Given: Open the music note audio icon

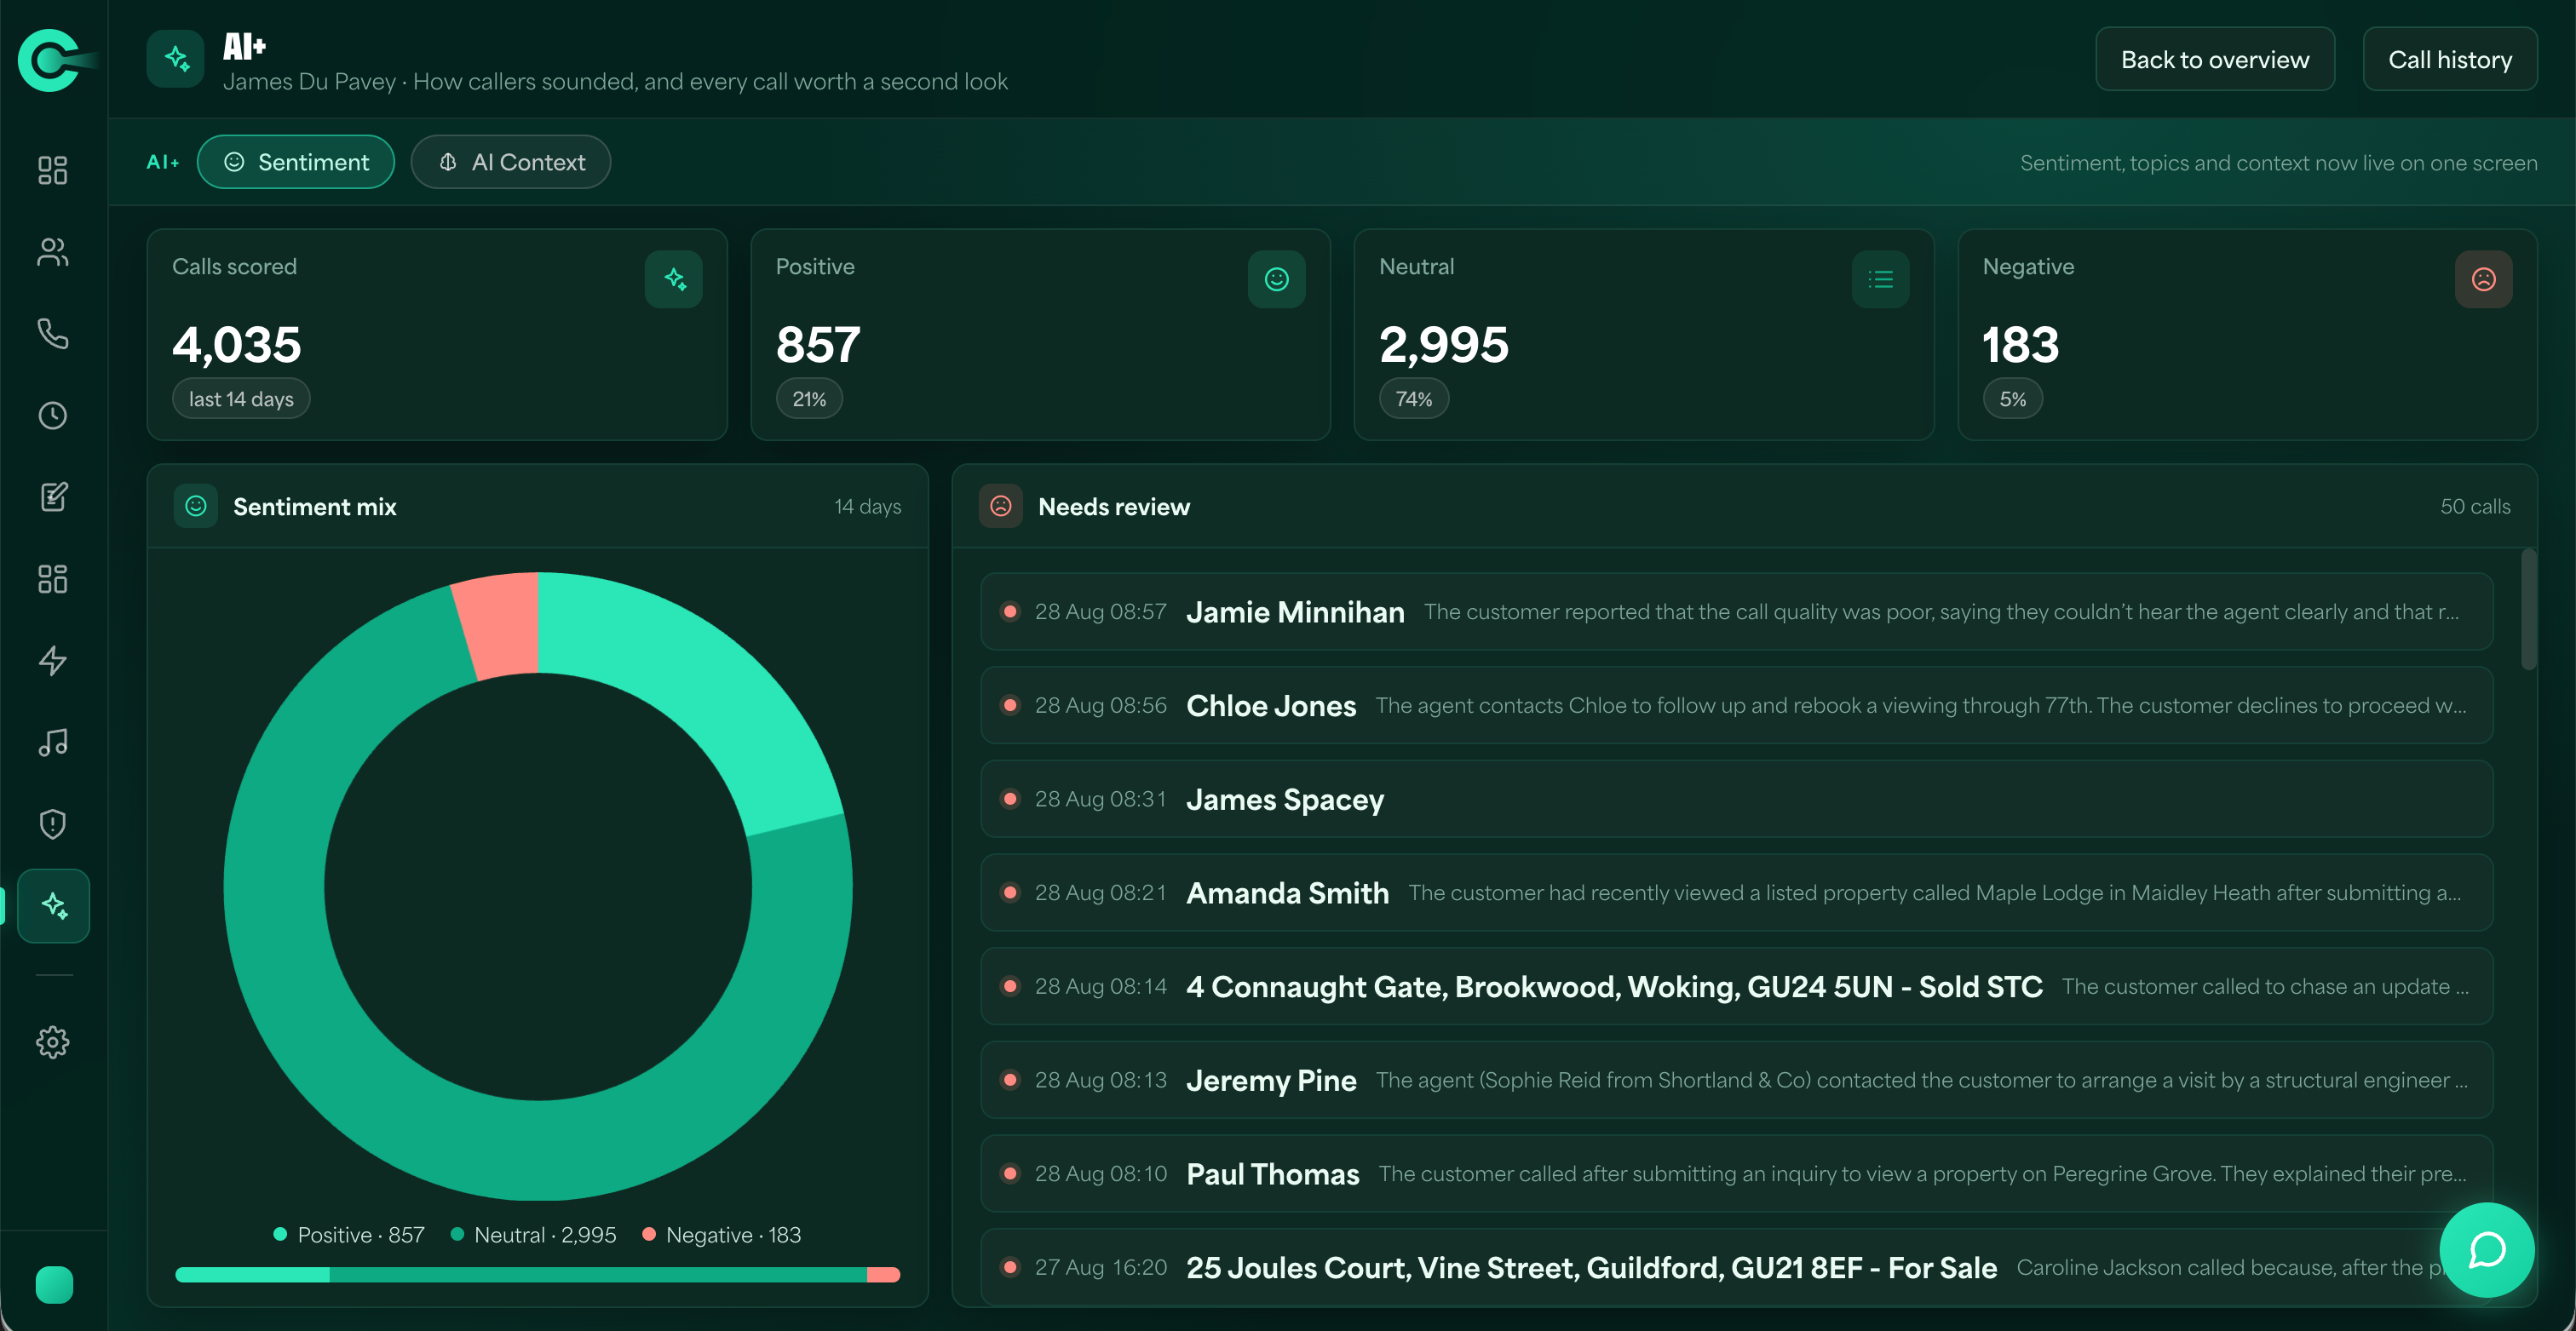Looking at the screenshot, I should tap(53, 742).
